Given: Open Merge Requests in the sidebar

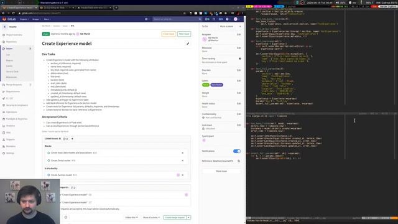Looking at the screenshot, I should [x=14, y=85].
